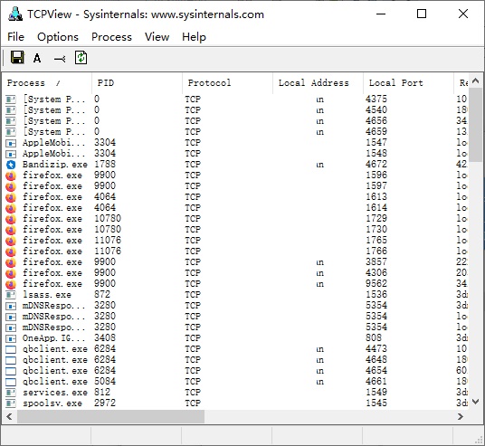The width and height of the screenshot is (485, 446).
Task: Click the horizontal scrollbar thumb
Action: 110,417
